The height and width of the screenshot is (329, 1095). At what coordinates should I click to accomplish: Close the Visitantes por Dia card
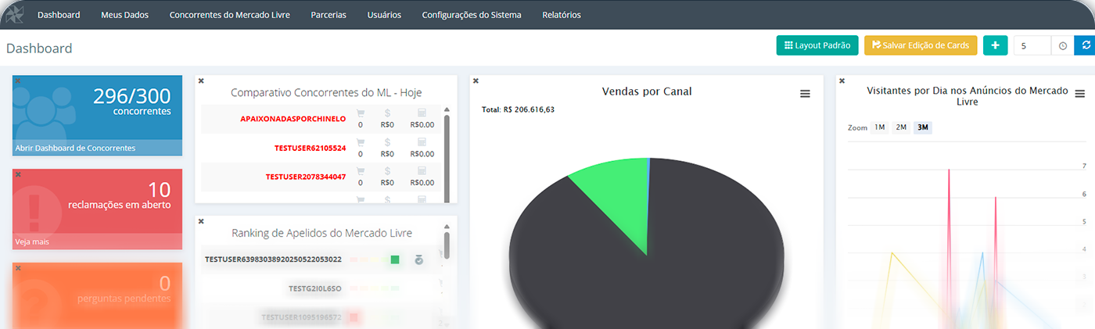point(841,80)
